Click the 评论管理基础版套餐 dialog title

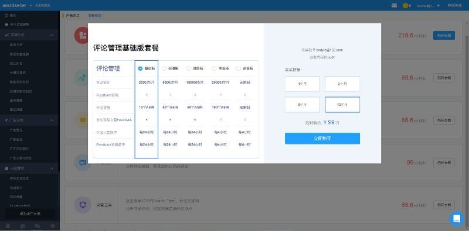[x=126, y=48]
